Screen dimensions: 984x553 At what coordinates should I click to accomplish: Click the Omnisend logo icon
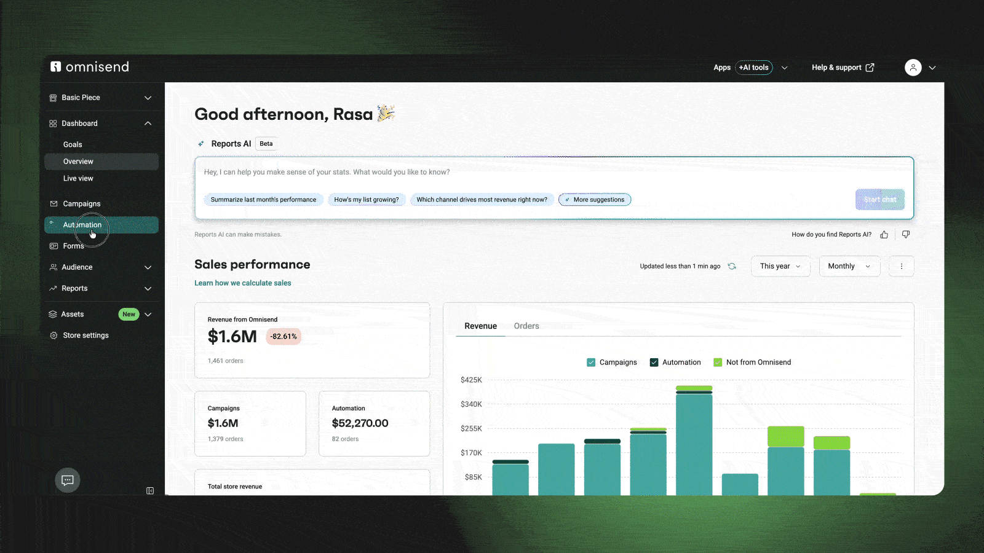click(x=55, y=67)
